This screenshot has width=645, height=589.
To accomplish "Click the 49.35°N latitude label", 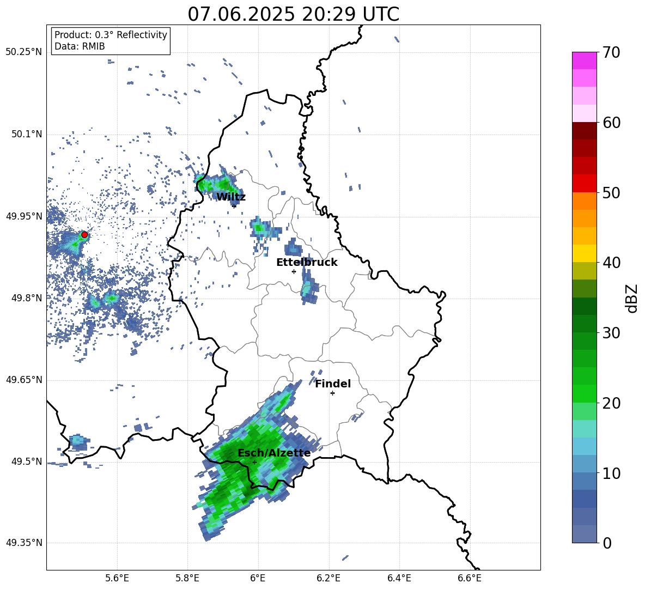I will pyautogui.click(x=24, y=543).
